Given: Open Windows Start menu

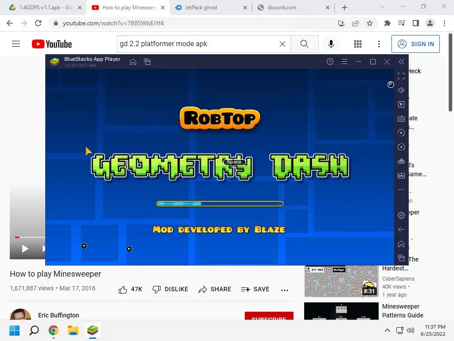Looking at the screenshot, I should [15, 330].
